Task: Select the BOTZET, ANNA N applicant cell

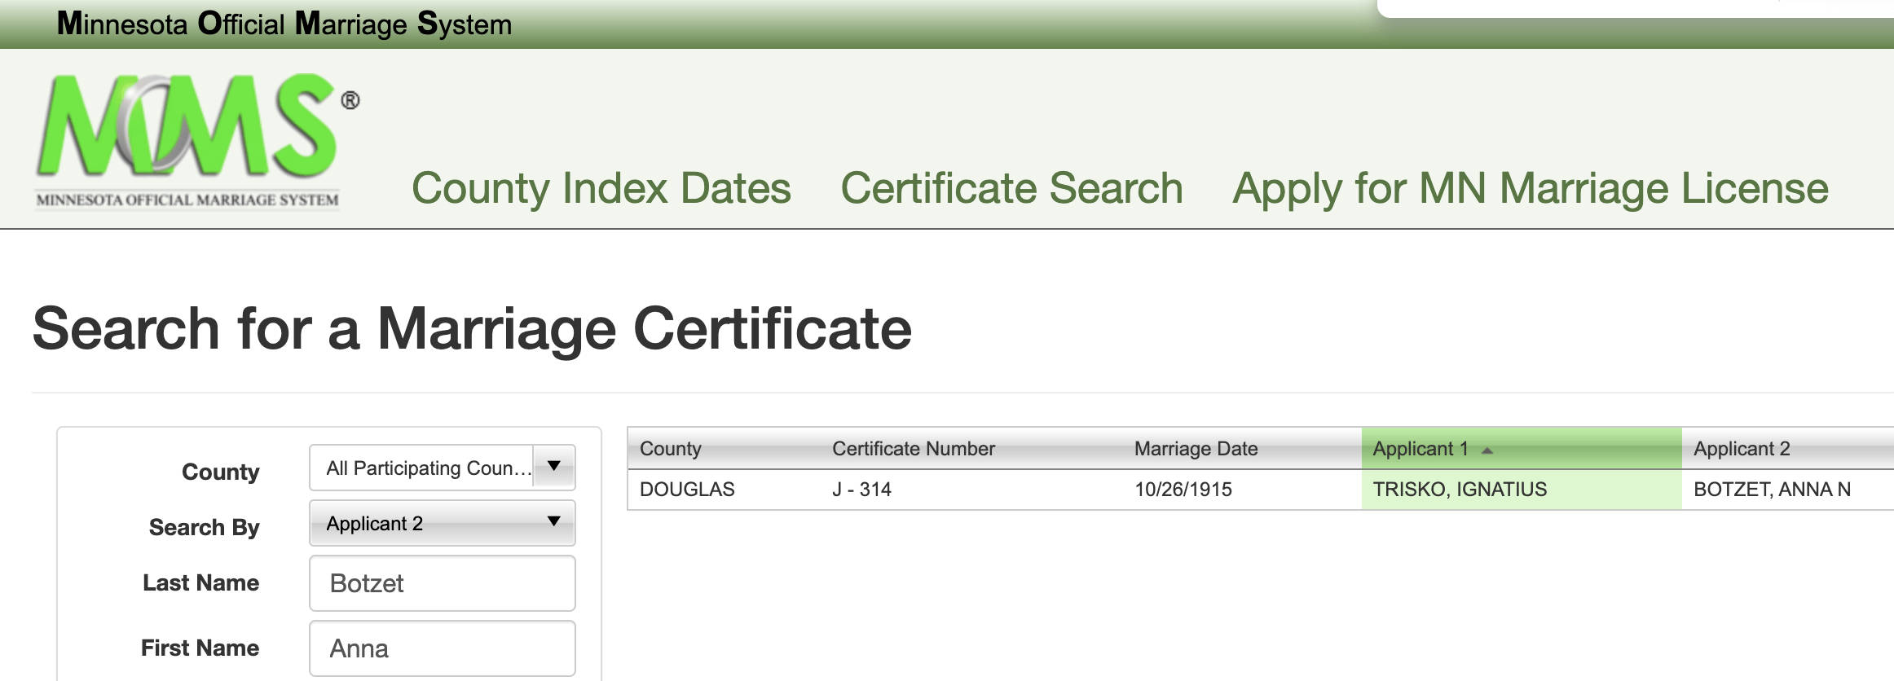Action: (1772, 490)
